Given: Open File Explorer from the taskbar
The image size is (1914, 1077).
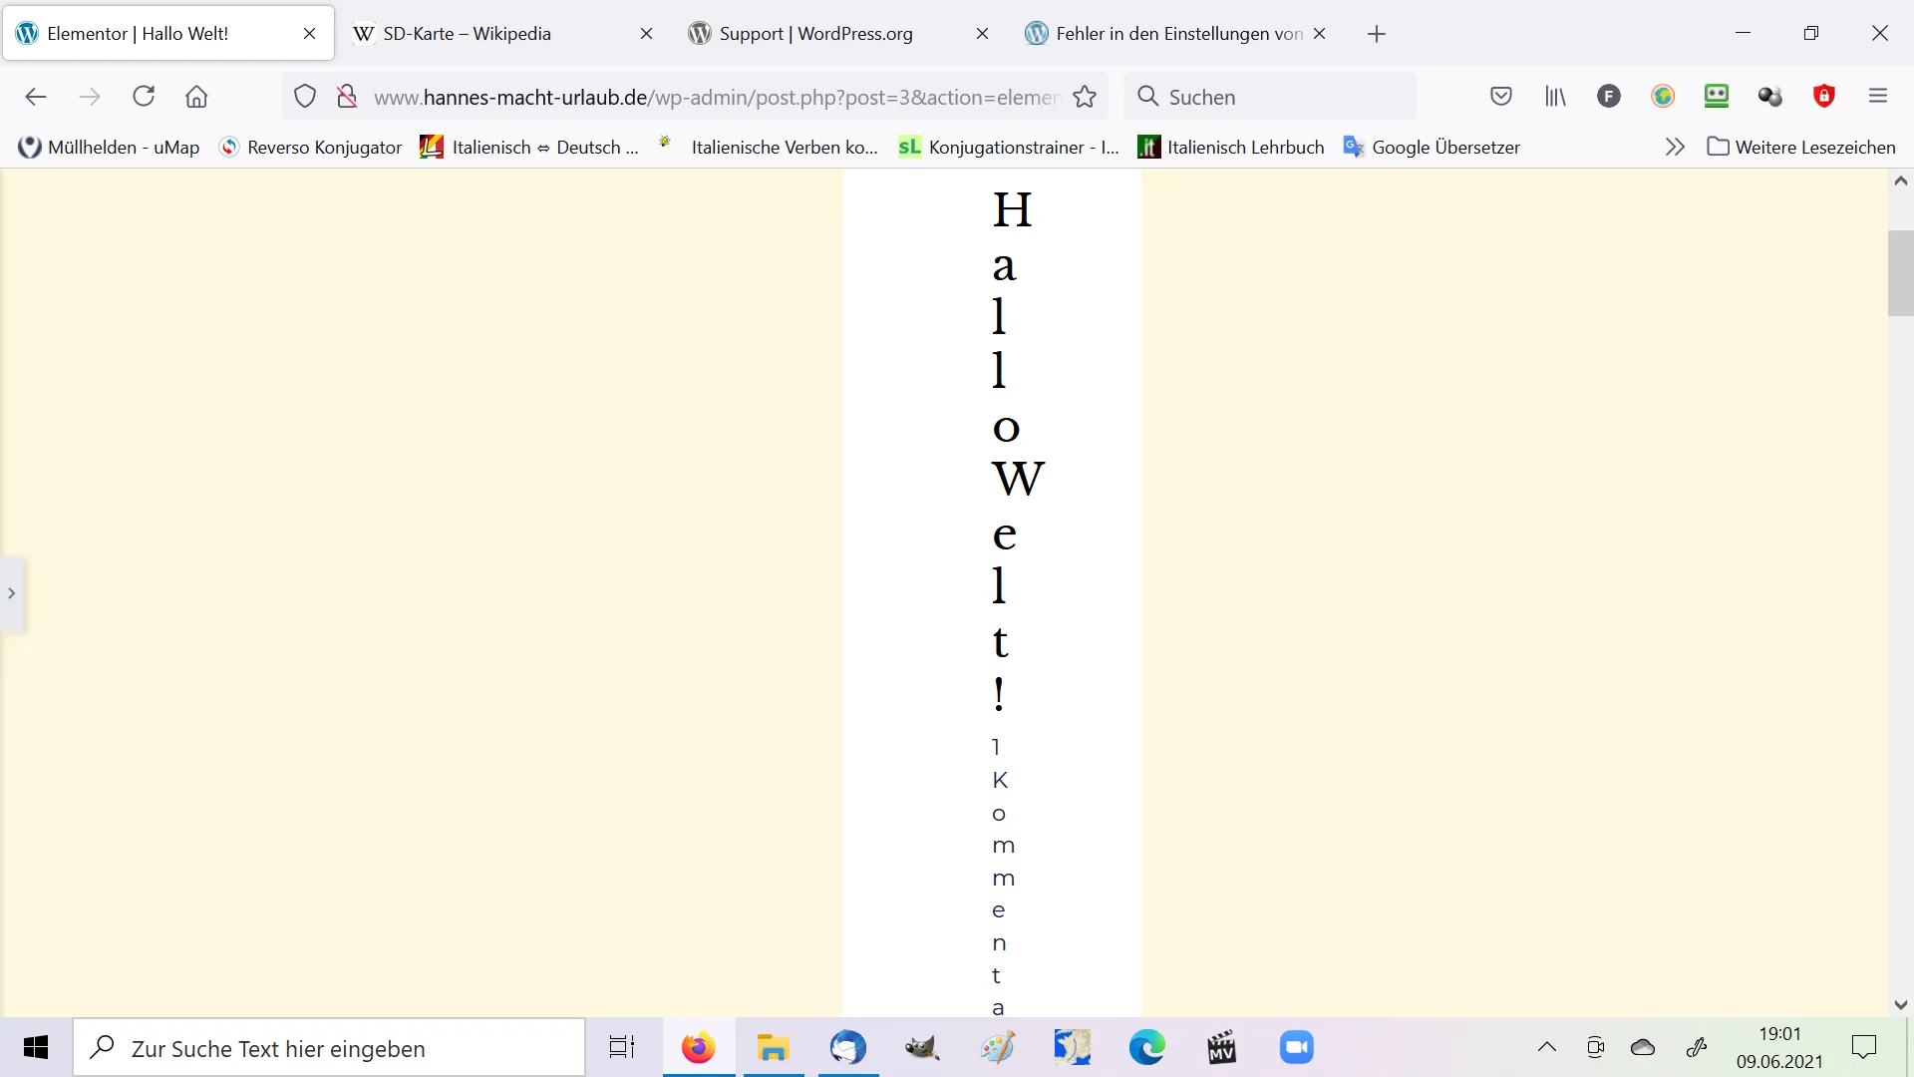Looking at the screenshot, I should pos(773,1047).
